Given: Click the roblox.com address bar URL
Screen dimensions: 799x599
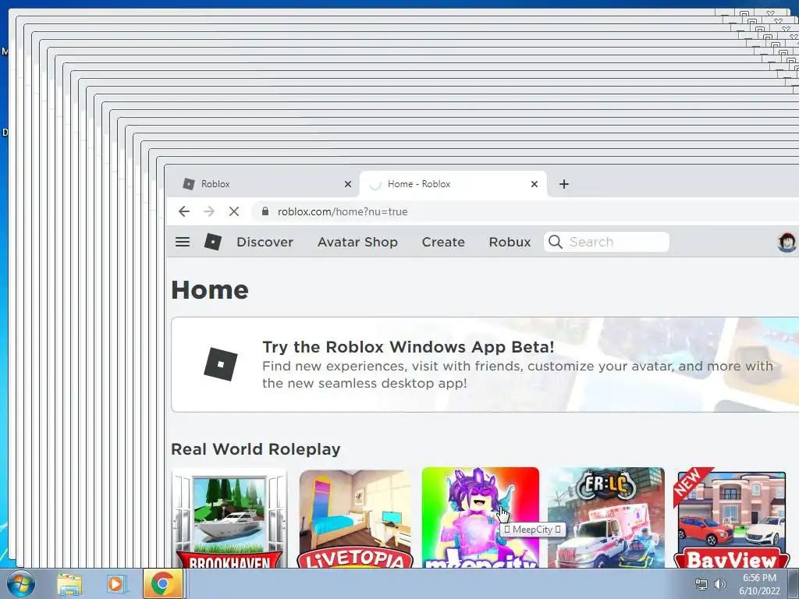Looking at the screenshot, I should (343, 211).
